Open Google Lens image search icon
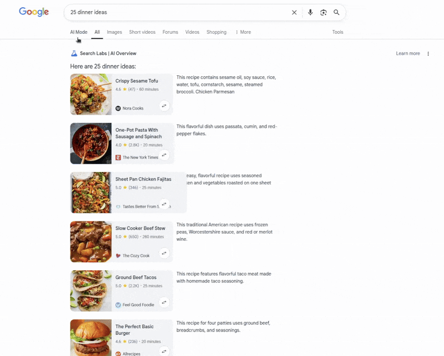Screen dimensions: 444x356 click(x=324, y=12)
